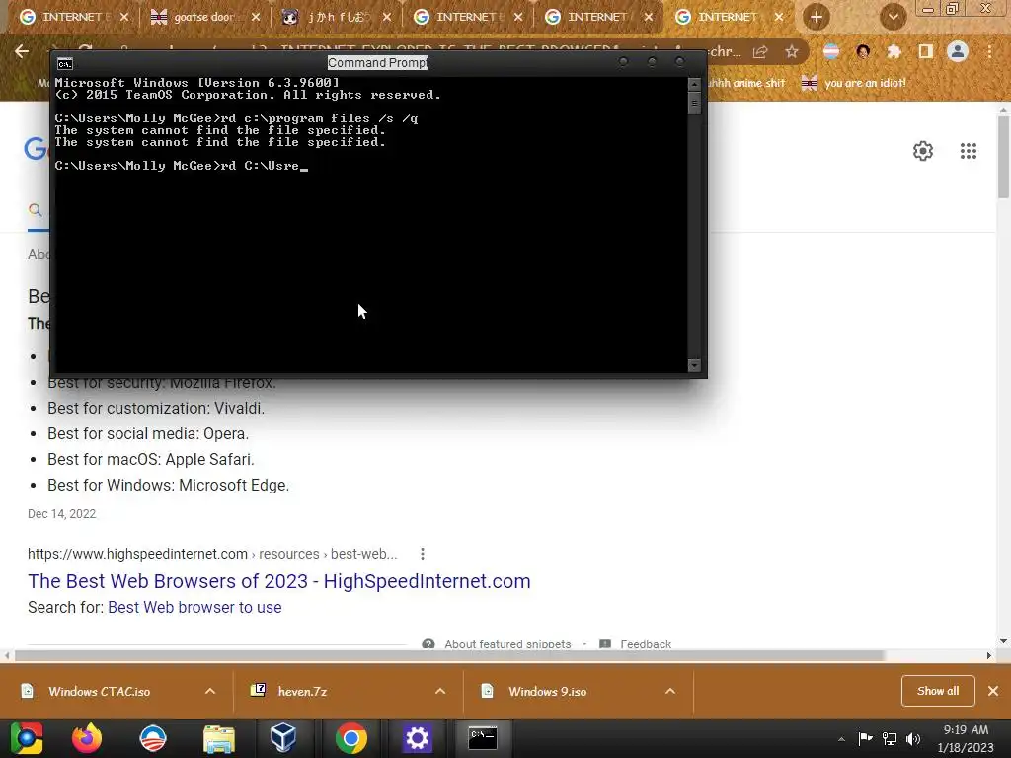Click the Obama logo taskbar icon
1011x758 pixels.
[x=153, y=738]
